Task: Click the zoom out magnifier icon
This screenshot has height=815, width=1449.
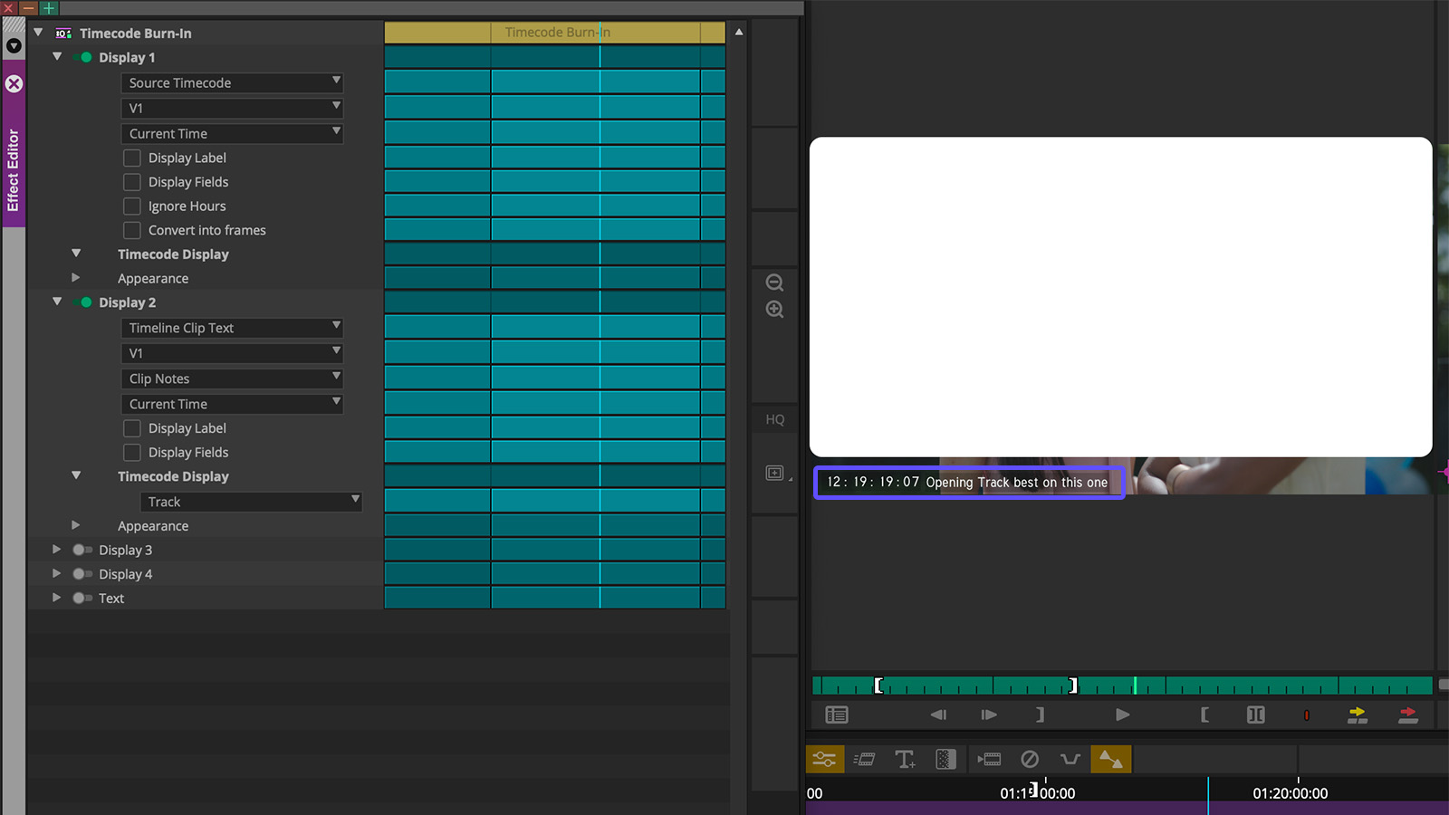Action: (774, 283)
